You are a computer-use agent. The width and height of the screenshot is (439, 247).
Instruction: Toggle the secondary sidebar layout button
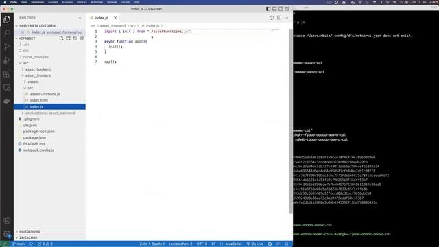pos(281,9)
